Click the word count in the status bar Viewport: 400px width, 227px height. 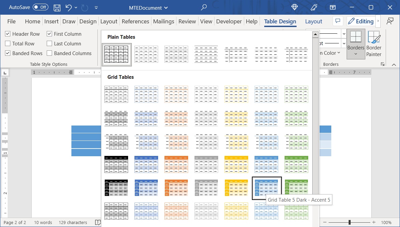(42, 222)
